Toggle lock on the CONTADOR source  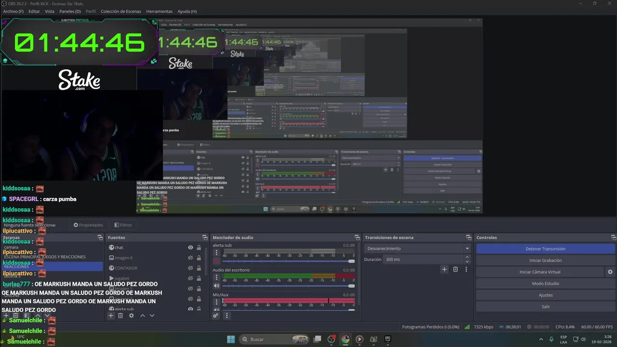[x=199, y=268]
